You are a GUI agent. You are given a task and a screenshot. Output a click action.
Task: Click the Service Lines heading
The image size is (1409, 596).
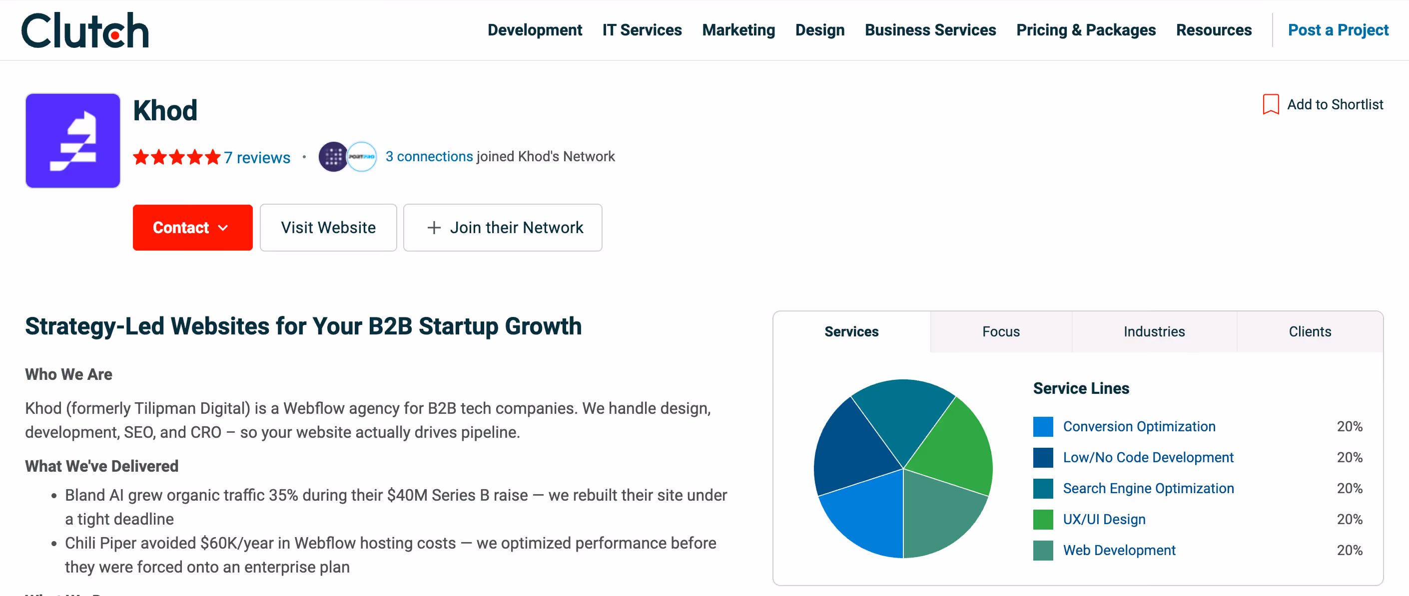tap(1081, 388)
